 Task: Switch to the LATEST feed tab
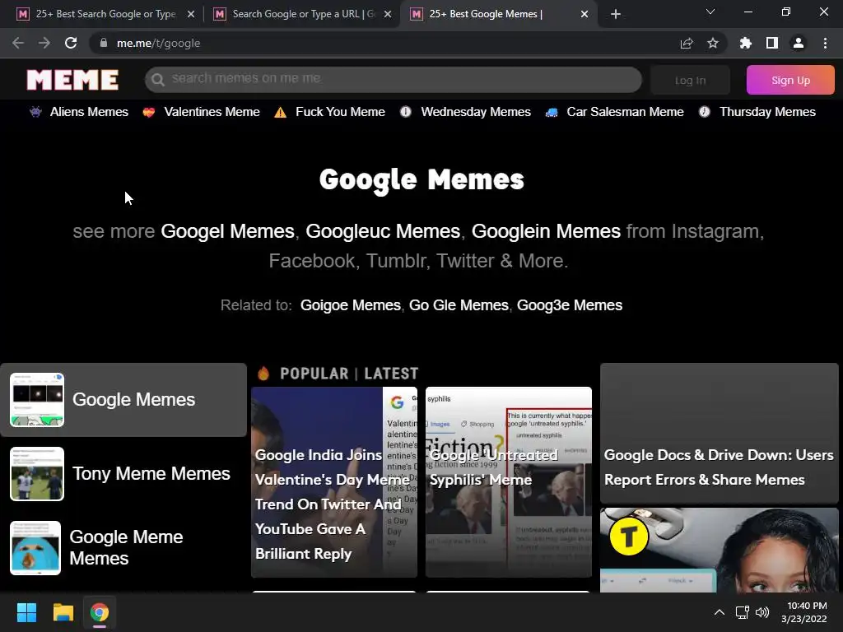tap(391, 374)
